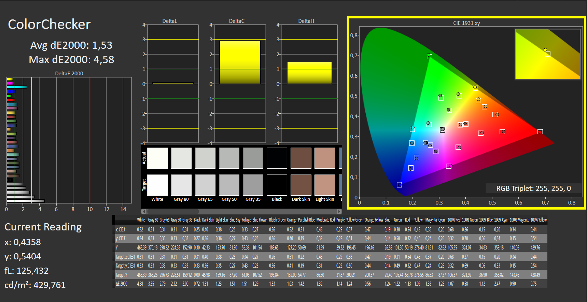The height and width of the screenshot is (302, 587).
Task: Click the red primary point in CIE diagram
Action: point(540,132)
